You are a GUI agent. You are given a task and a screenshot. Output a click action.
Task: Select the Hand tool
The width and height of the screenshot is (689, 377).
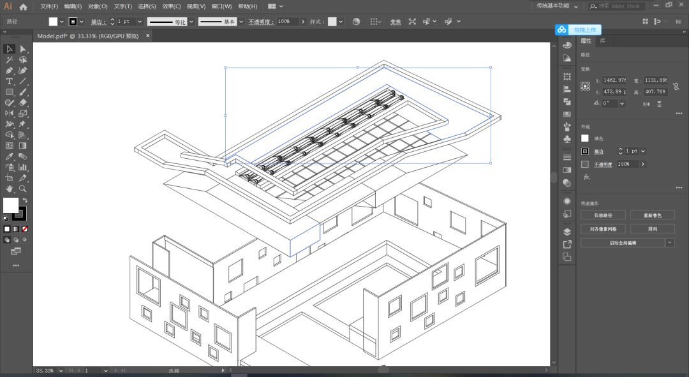[x=9, y=189]
